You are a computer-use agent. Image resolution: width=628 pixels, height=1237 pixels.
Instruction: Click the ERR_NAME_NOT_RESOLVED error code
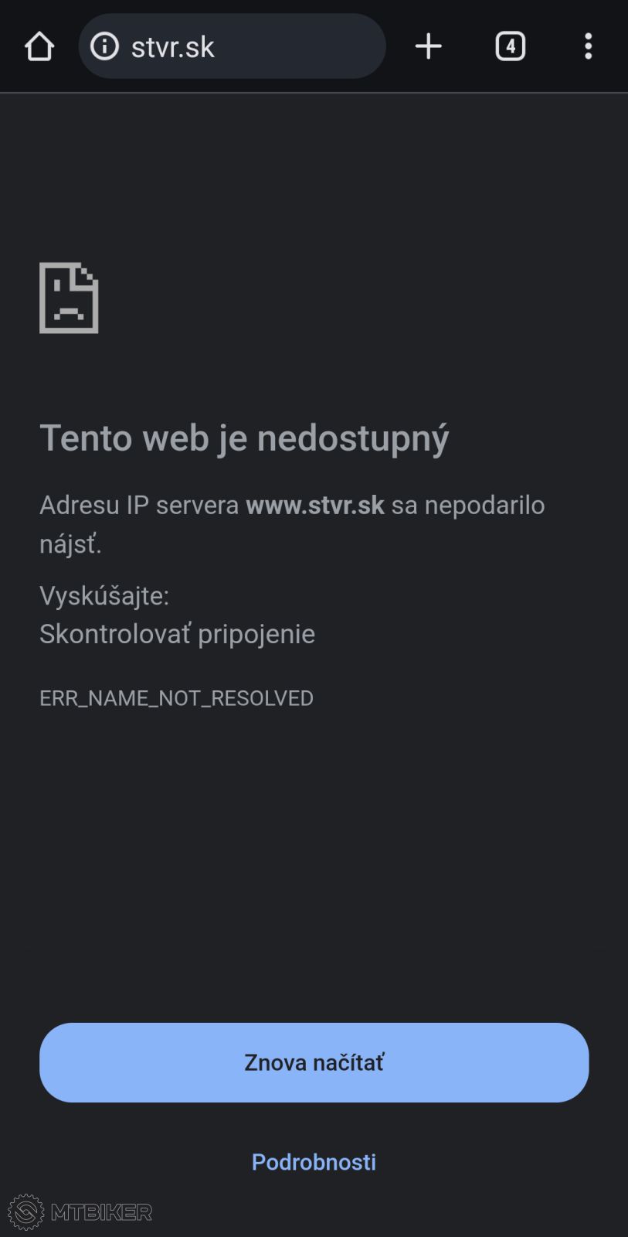pyautogui.click(x=176, y=698)
